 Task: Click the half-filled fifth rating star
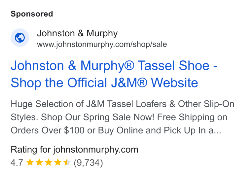(67, 162)
